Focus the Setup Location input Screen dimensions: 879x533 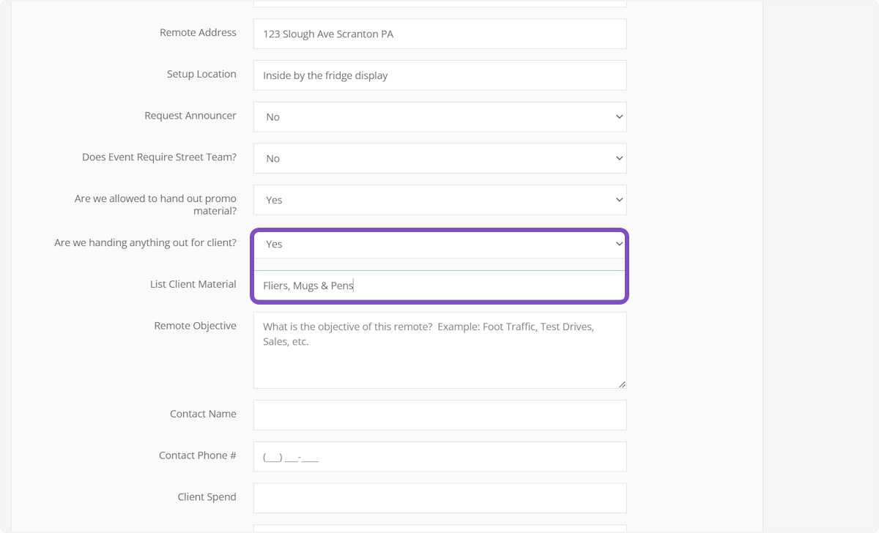439,75
